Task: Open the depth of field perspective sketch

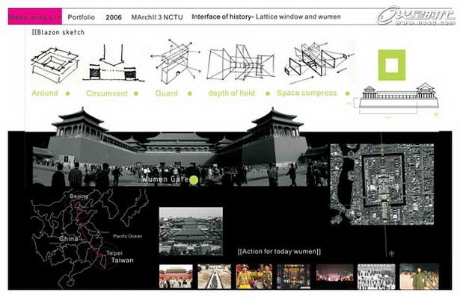Action: click(x=241, y=63)
